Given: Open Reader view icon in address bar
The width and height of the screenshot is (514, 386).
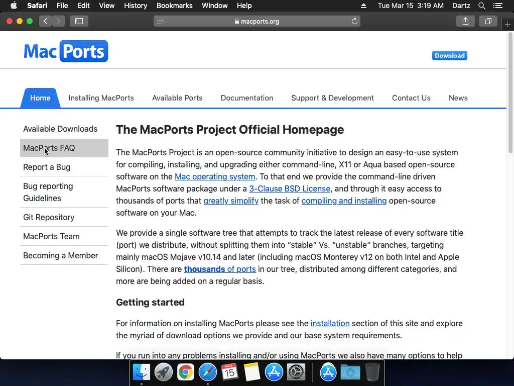Looking at the screenshot, I should click(x=160, y=21).
